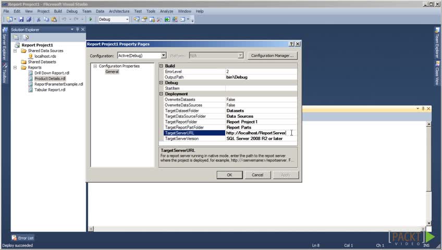Viewport: 442px width, 250px height.
Task: Collapse the Shared Data Sources folder
Action: pos(15,51)
